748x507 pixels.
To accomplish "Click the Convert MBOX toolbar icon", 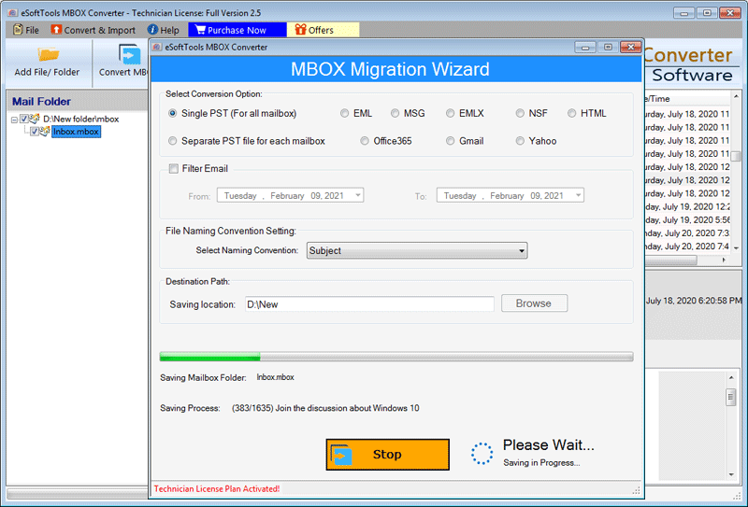I will pyautogui.click(x=130, y=54).
